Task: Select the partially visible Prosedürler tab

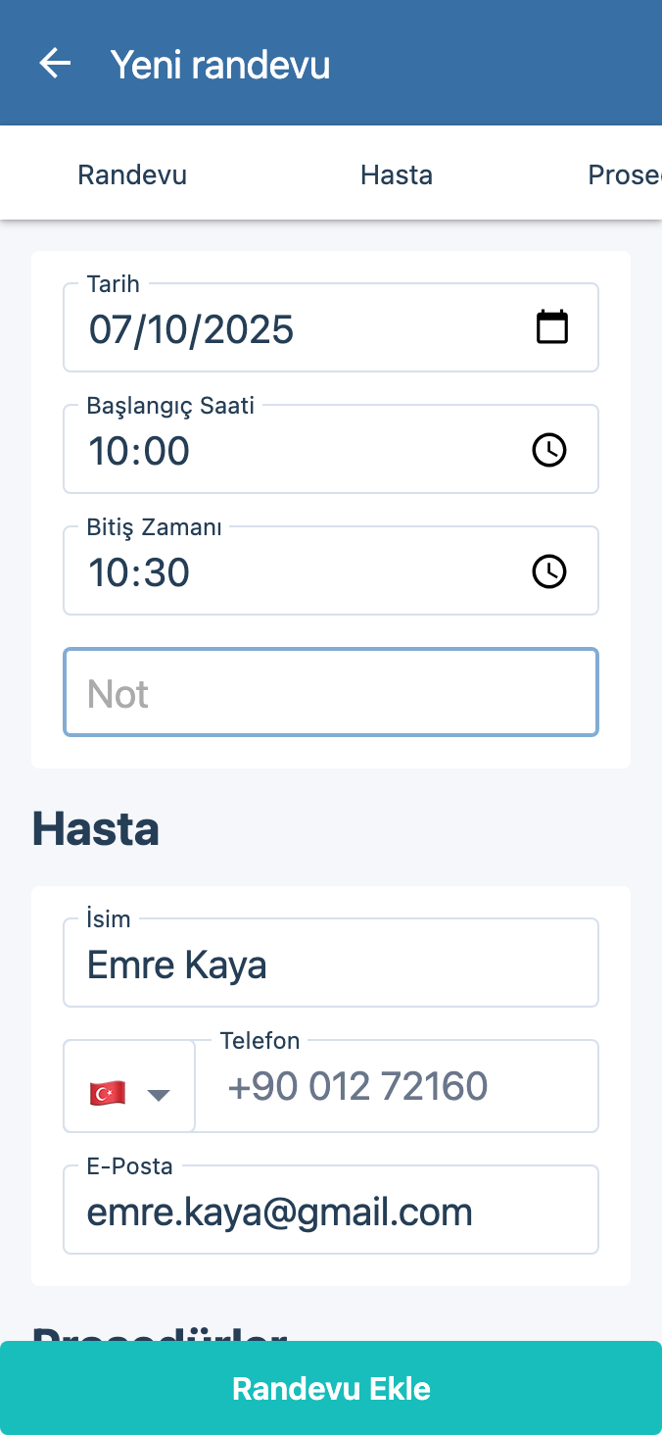Action: click(x=625, y=175)
